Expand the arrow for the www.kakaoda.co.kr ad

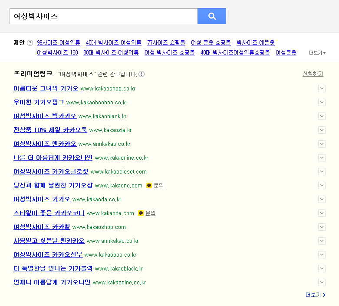pos(322,200)
